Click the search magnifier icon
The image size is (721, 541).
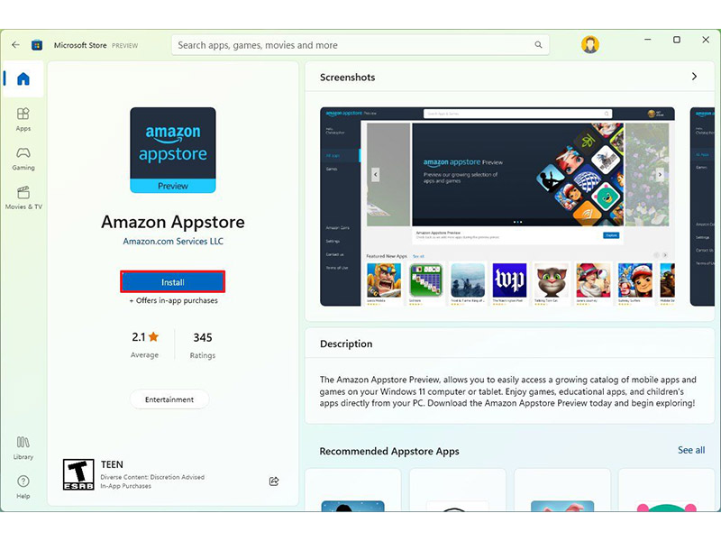(x=538, y=44)
